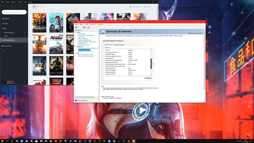The width and height of the screenshot is (254, 143).
Task: Open the Windows Start menu
Action: pos(2,141)
